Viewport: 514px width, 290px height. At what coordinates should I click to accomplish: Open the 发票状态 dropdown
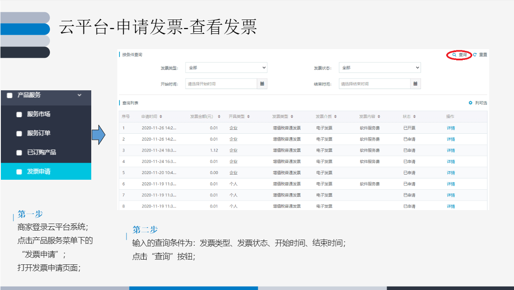[380, 67]
